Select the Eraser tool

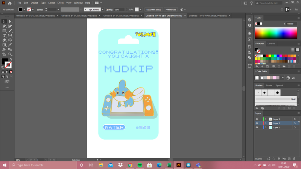tap(4, 40)
